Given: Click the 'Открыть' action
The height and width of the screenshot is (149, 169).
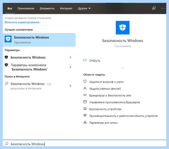Looking at the screenshot, I should [95, 61].
